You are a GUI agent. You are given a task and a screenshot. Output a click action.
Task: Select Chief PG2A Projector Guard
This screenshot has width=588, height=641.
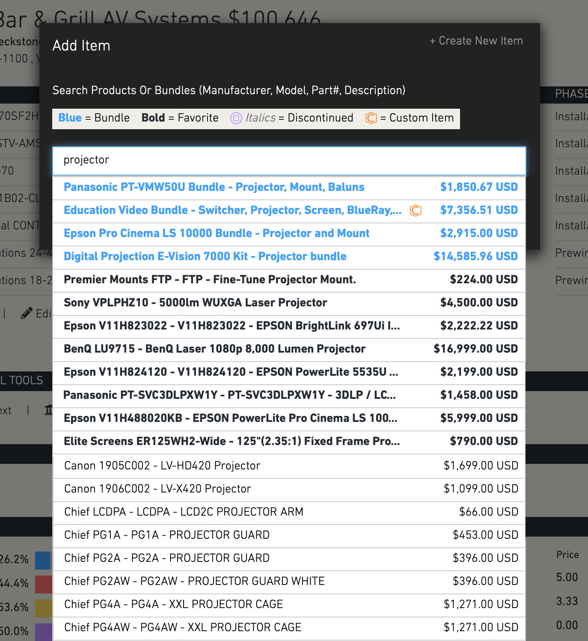[x=289, y=558]
